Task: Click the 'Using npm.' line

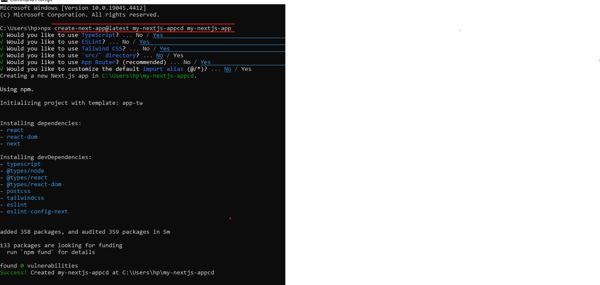Action: [x=17, y=89]
